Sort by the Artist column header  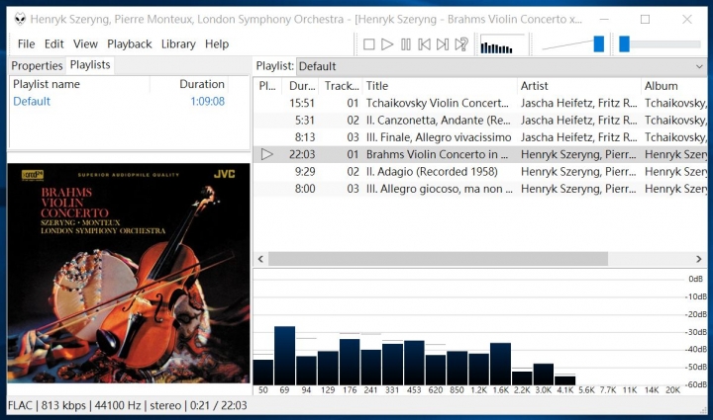(579, 86)
